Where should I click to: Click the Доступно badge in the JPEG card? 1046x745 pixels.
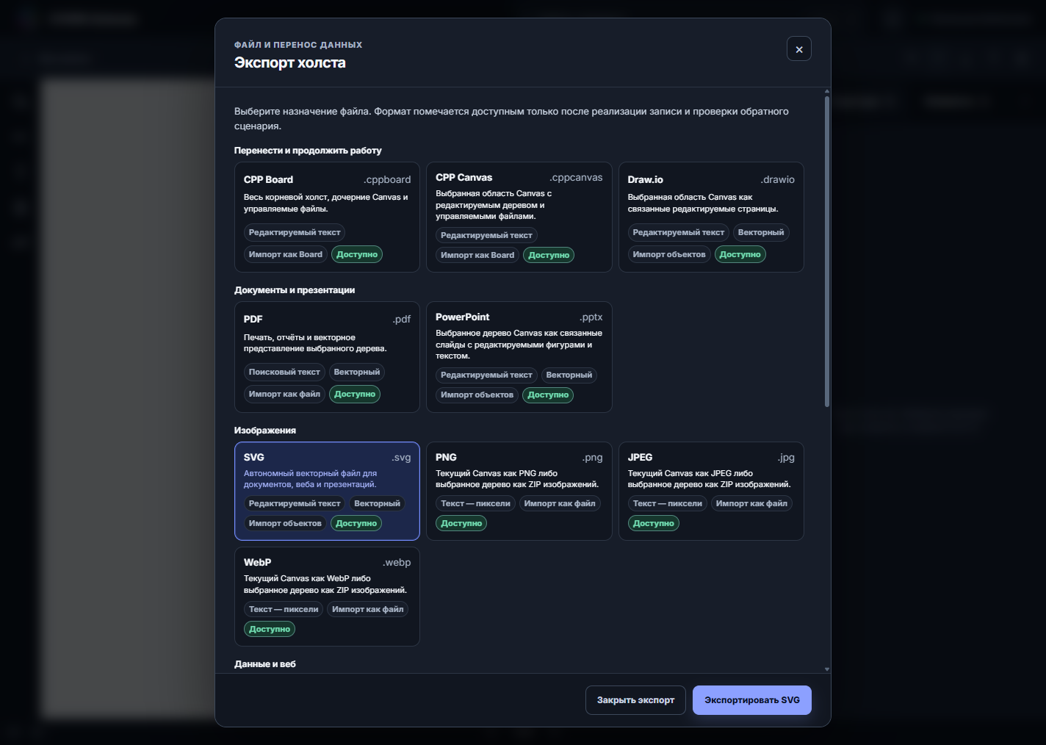654,523
